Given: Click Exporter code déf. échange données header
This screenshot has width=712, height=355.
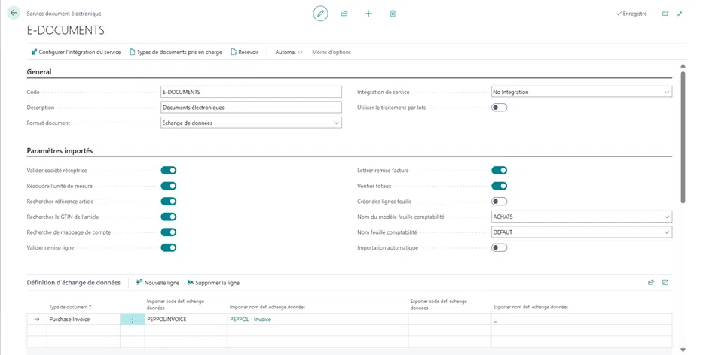Looking at the screenshot, I should (x=439, y=304).
